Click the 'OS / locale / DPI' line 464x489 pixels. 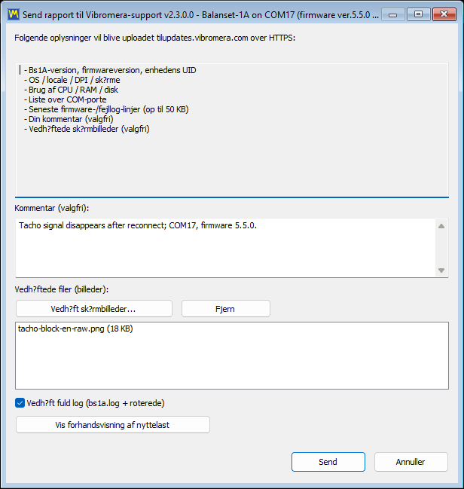click(x=72, y=80)
